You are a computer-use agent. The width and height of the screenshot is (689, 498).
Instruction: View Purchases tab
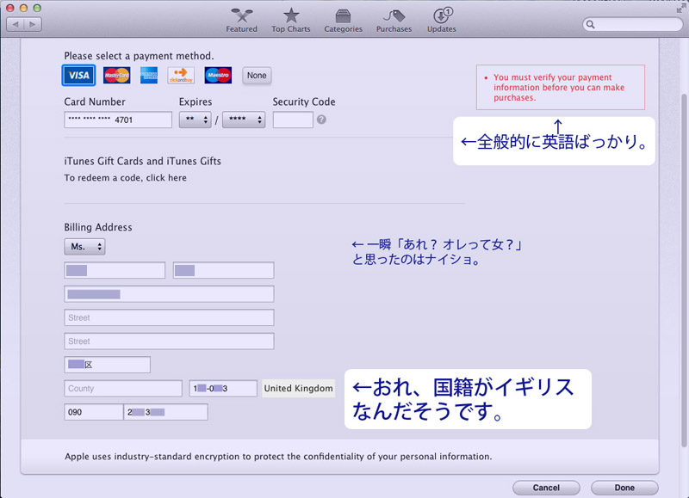click(x=394, y=20)
